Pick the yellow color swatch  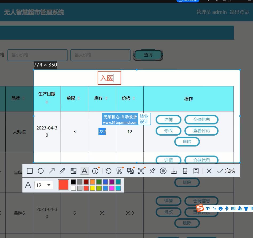tap(93, 188)
